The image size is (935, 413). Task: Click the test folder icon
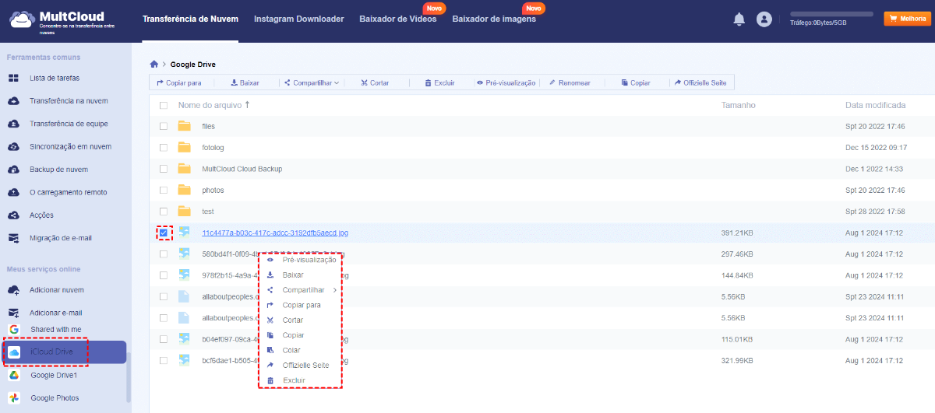point(185,212)
